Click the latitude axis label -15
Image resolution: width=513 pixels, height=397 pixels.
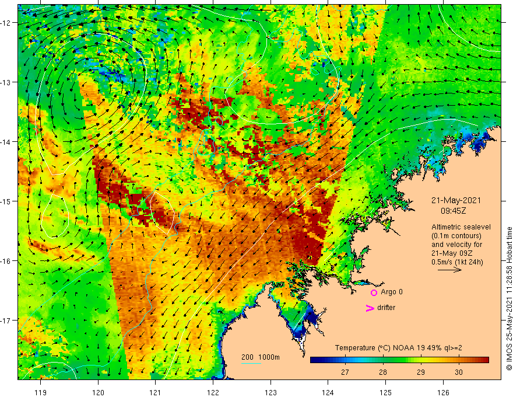pos(6,201)
